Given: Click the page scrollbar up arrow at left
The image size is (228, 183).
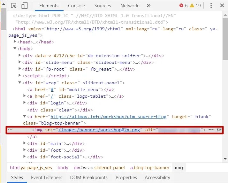Looking at the screenshot, I should pos(4,4).
